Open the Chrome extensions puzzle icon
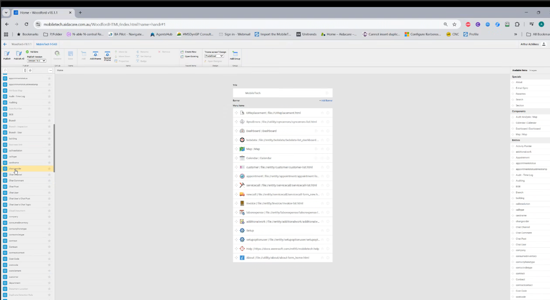Screen dimensions: 550x300 [x=517, y=24]
